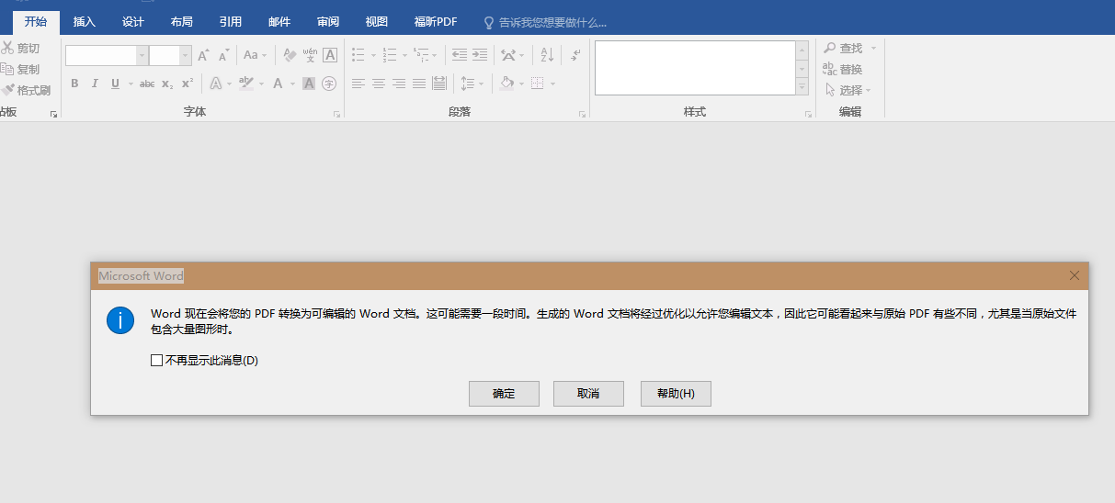Expand the styles gallery more arrow

802,87
